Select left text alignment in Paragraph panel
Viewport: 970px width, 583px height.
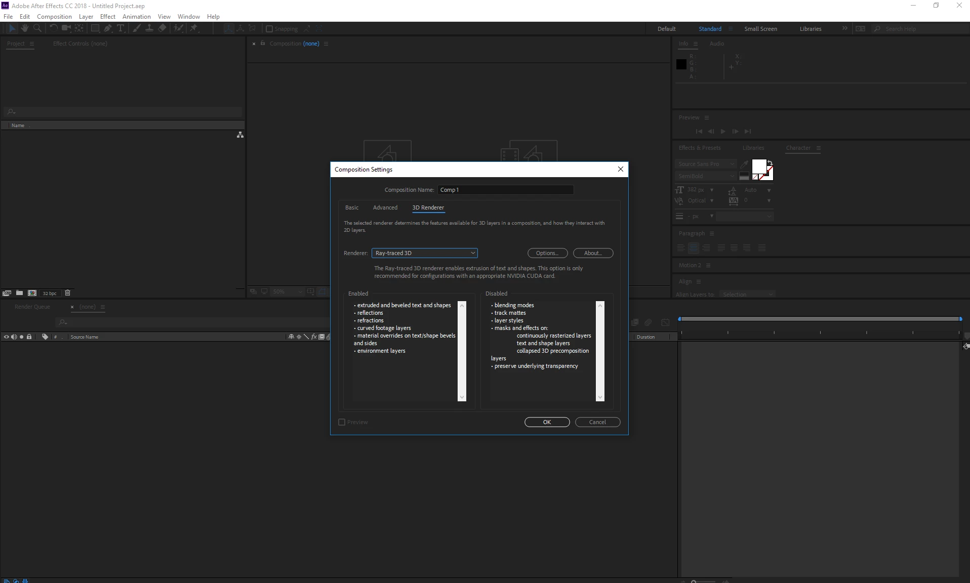click(x=681, y=248)
